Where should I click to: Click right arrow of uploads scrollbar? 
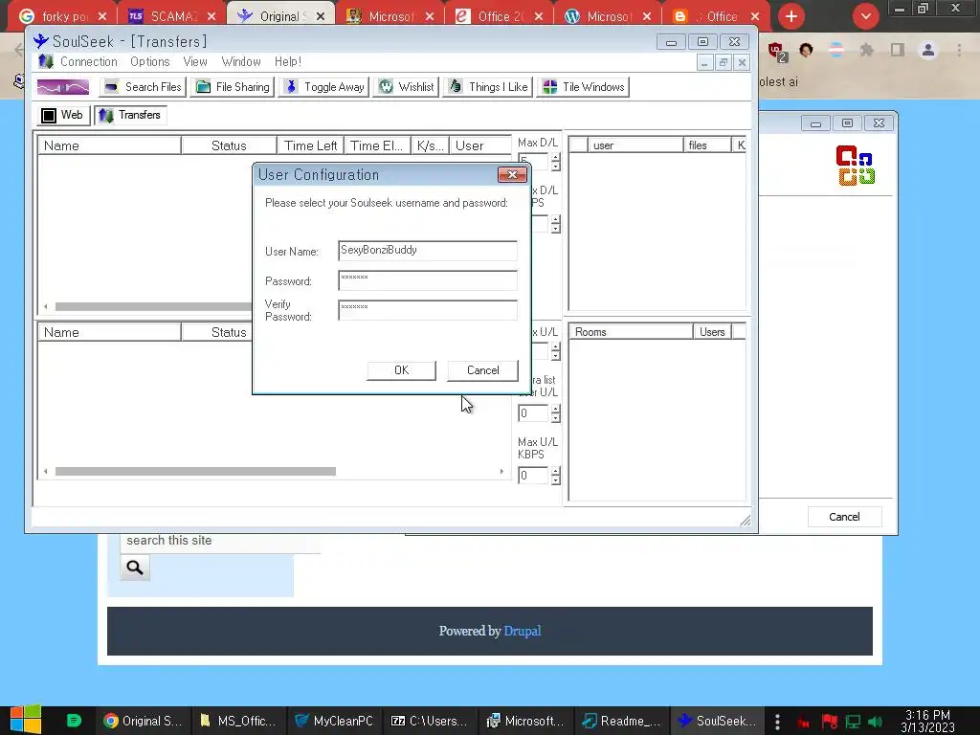[501, 472]
